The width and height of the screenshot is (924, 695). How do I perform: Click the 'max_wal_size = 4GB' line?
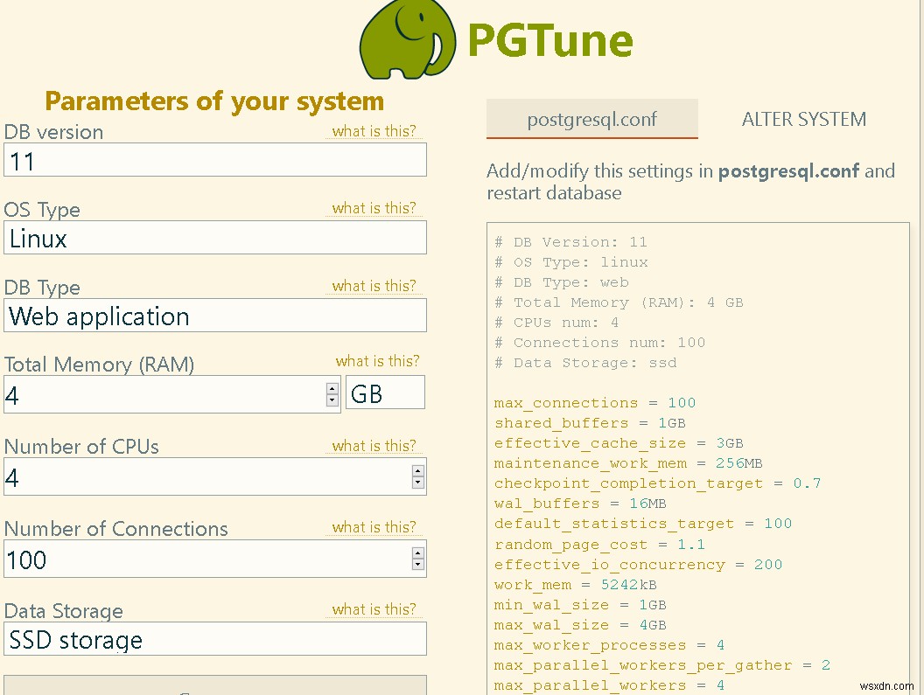pos(580,625)
